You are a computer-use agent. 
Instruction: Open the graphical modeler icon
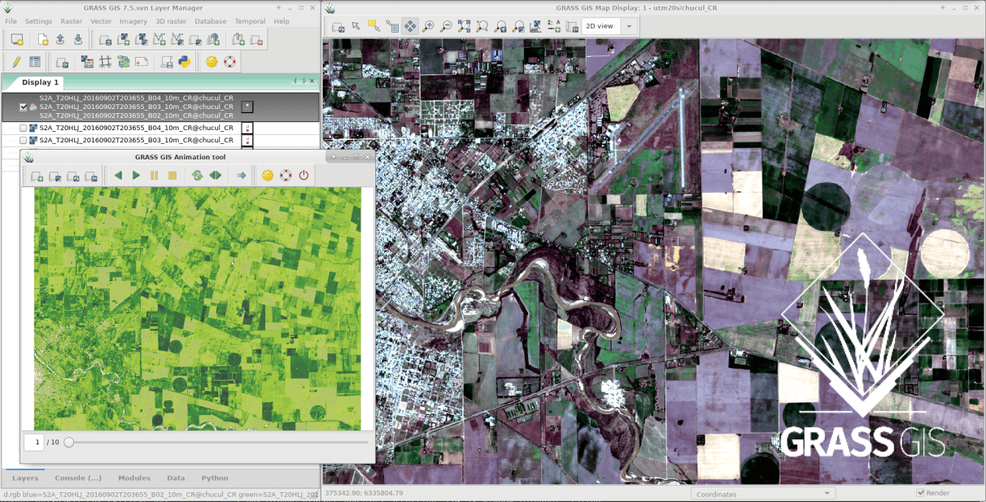(x=123, y=61)
